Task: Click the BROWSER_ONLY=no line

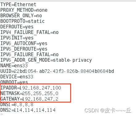Action: pyautogui.click(x=21, y=16)
